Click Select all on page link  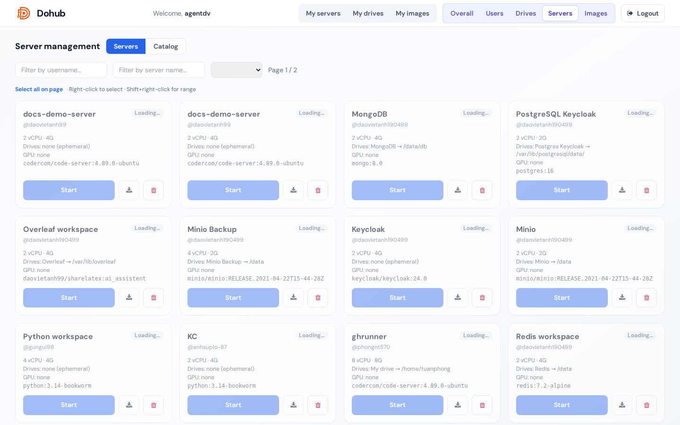click(x=39, y=89)
